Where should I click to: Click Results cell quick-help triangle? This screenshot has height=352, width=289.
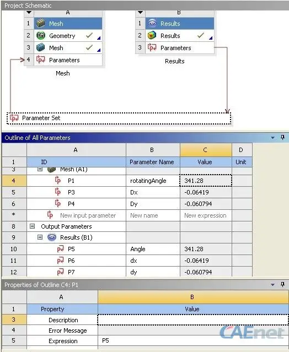[211, 38]
